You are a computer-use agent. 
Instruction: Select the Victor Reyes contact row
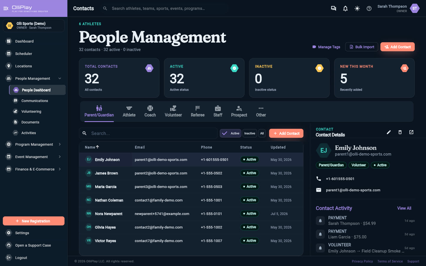[x=191, y=241]
